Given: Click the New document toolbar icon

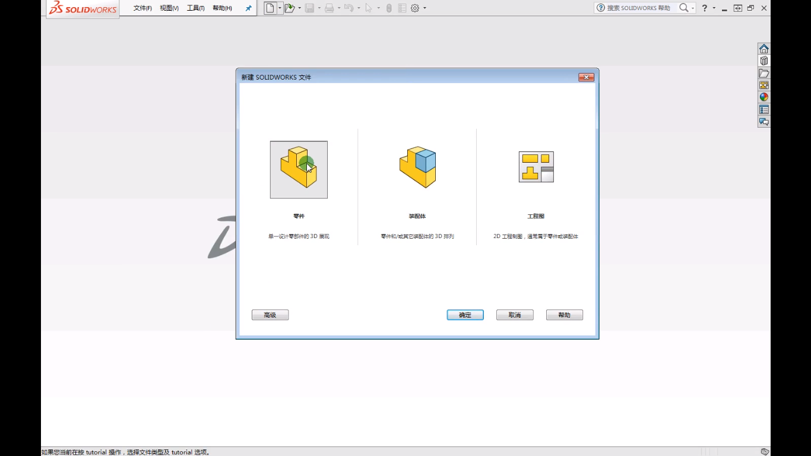Looking at the screenshot, I should 270,8.
